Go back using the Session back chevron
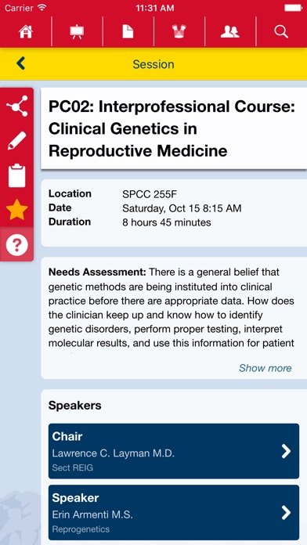307x545 pixels. [x=21, y=63]
